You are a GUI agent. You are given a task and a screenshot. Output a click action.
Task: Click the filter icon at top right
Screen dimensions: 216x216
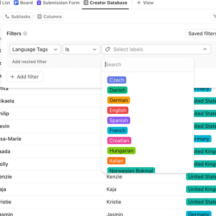pyautogui.click(x=214, y=17)
